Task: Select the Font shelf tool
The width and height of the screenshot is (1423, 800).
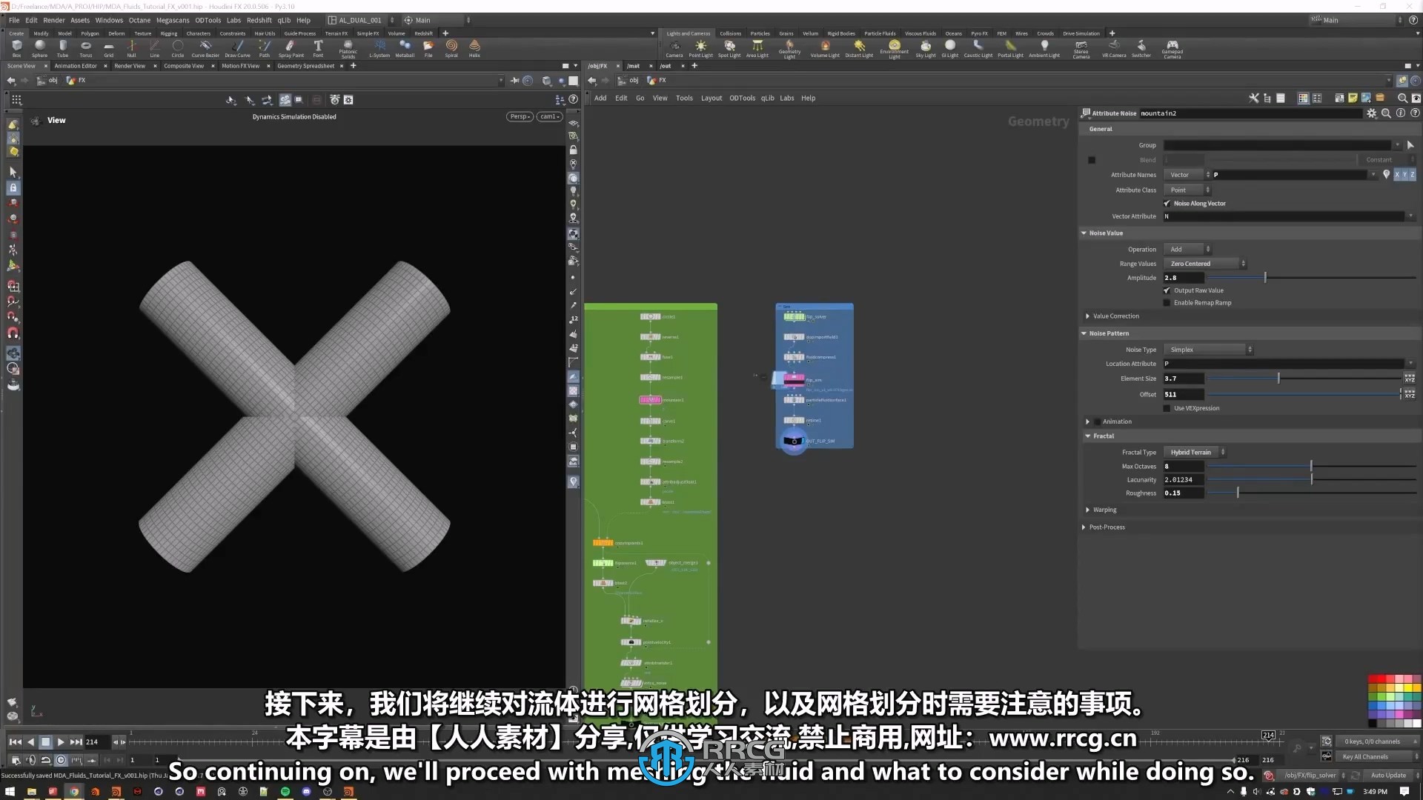Action: pos(318,48)
